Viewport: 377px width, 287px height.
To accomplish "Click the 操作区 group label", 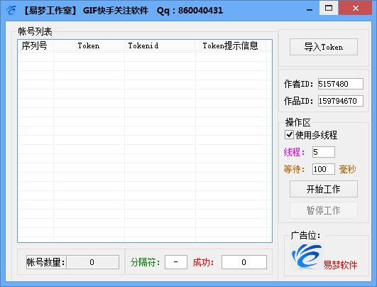I will 298,122.
